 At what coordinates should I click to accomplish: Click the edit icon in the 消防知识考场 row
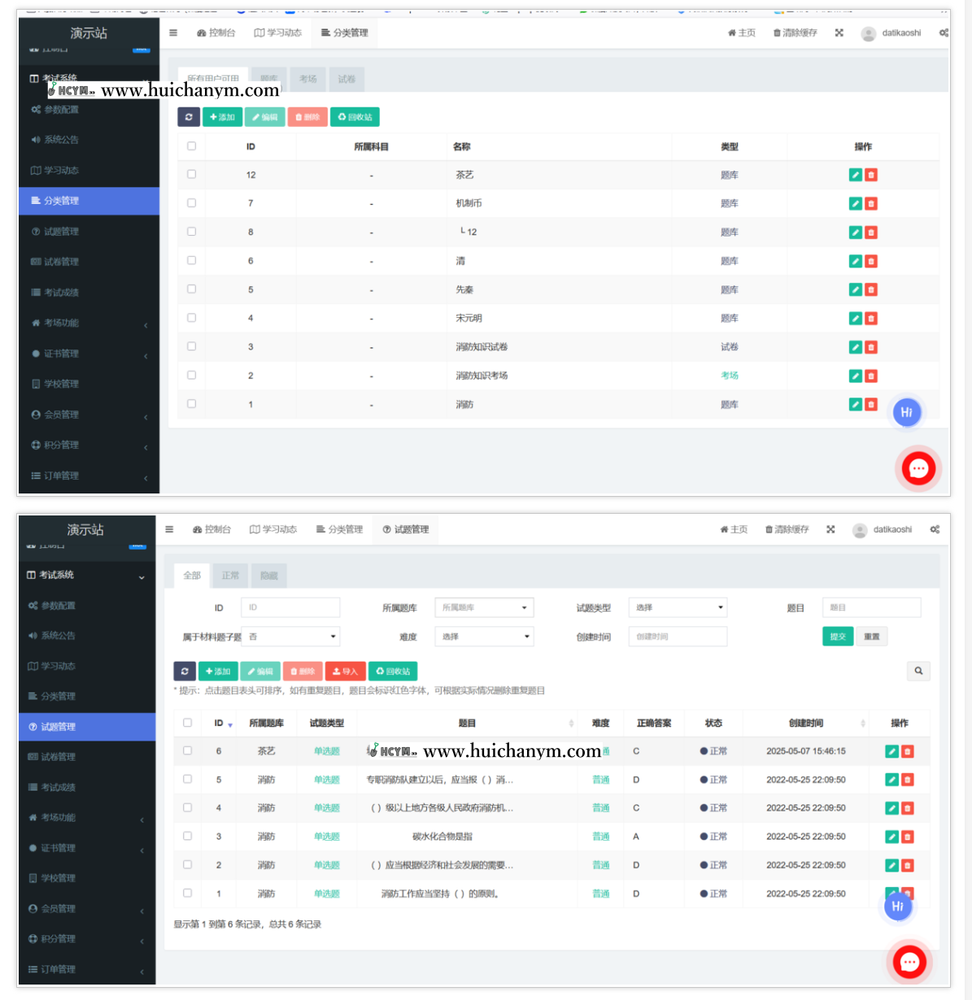[x=855, y=376]
